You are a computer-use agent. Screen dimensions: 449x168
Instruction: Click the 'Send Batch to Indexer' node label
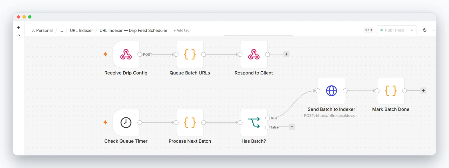coord(331,109)
